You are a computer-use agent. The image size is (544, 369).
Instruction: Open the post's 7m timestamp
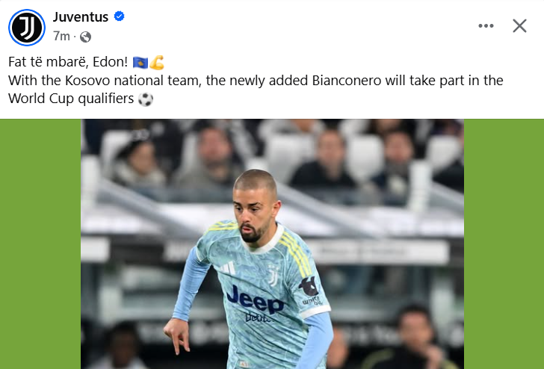pos(61,36)
